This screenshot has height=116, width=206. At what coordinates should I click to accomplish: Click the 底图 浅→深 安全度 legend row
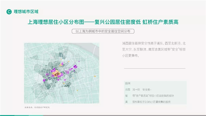coord(138,90)
